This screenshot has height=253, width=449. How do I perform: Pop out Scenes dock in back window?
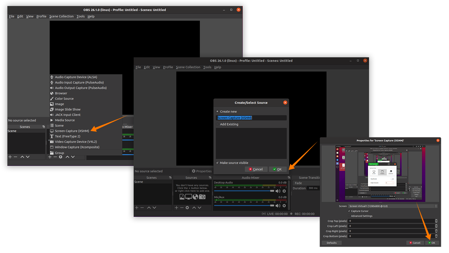[43, 127]
